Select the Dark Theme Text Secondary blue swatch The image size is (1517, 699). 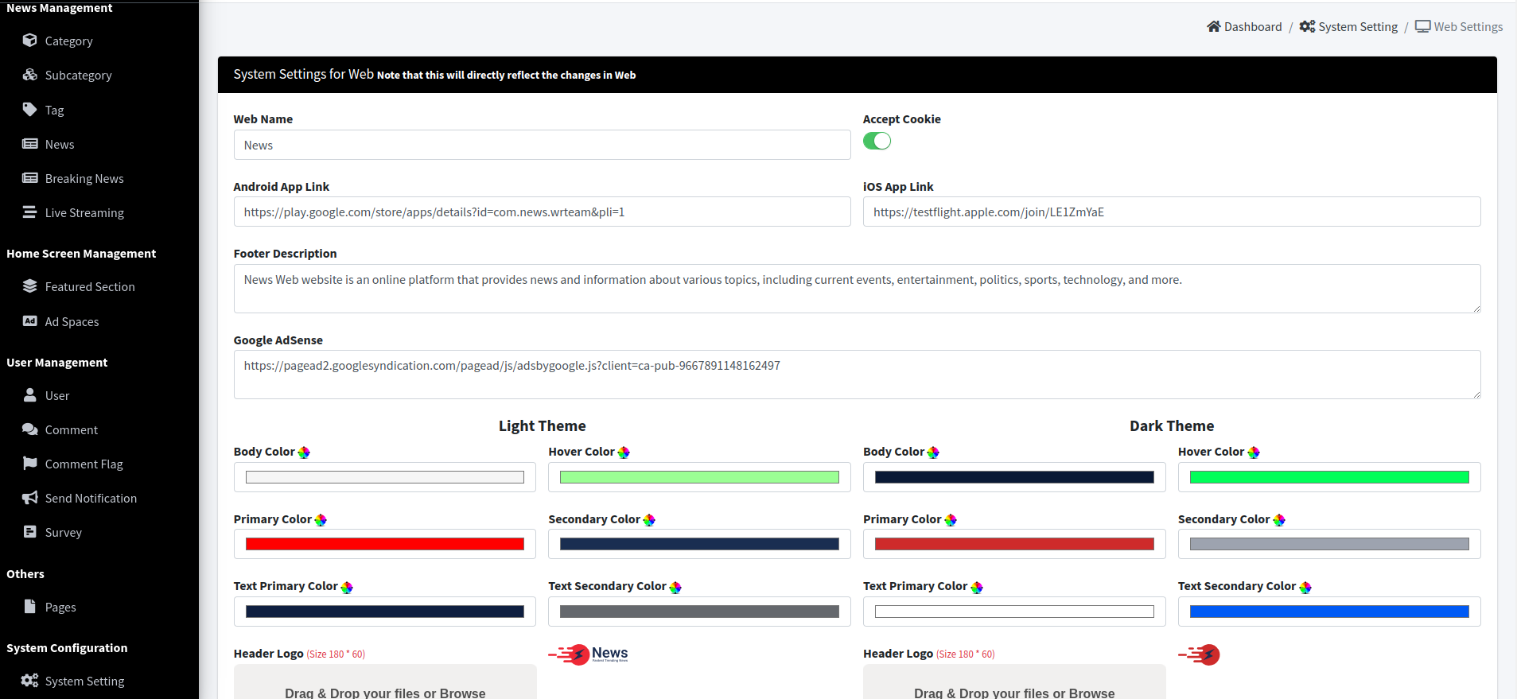[x=1328, y=612]
